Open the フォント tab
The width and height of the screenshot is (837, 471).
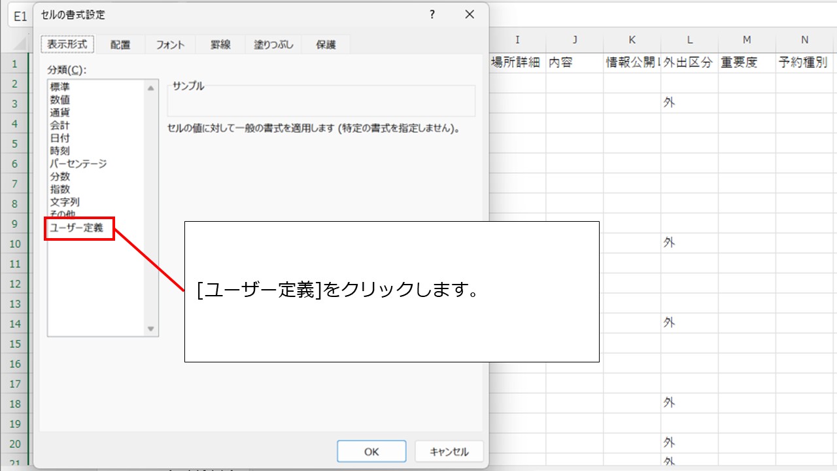(x=170, y=44)
